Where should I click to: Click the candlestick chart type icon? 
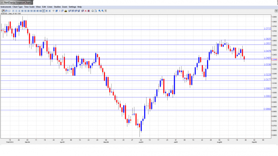coord(6,11)
